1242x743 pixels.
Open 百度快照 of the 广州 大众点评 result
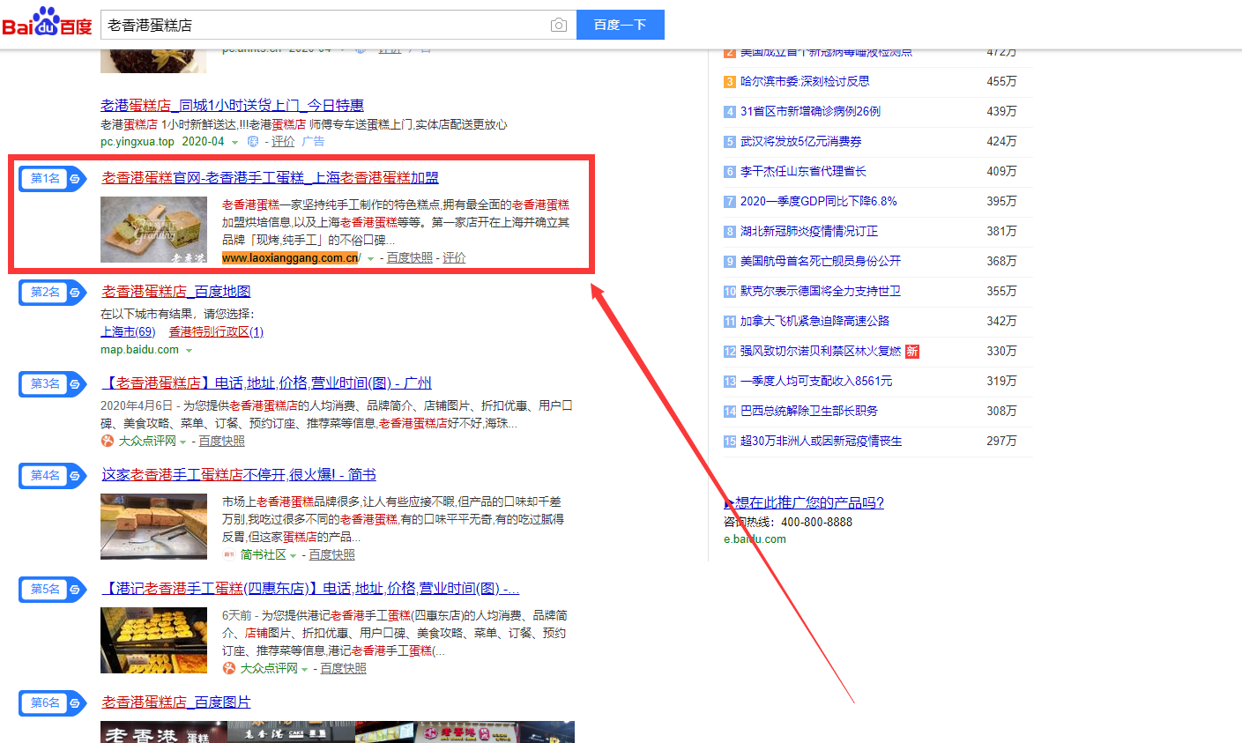222,441
